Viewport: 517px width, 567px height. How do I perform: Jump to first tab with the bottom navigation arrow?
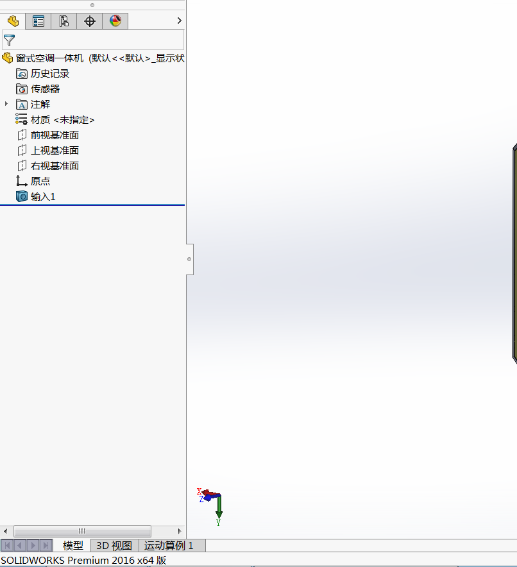(x=7, y=545)
